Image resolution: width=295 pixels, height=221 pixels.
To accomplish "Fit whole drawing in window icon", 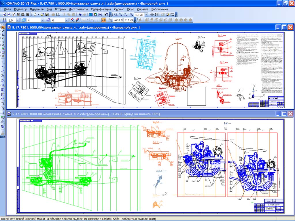I will (x=157, y=14).
